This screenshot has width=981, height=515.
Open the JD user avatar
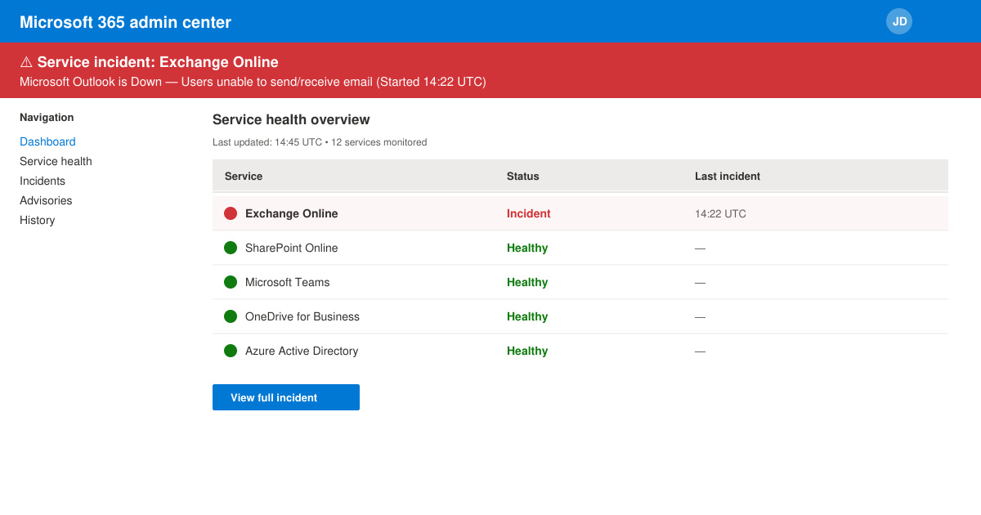point(899,21)
